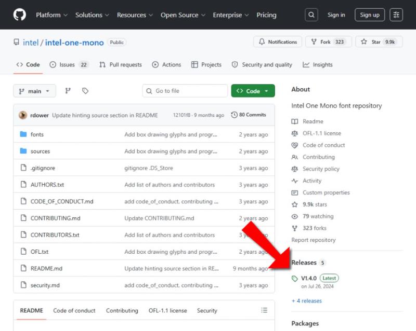Screen dimensions: 416x331
Task: View the 9.9k stars list
Action: pyautogui.click(x=315, y=204)
